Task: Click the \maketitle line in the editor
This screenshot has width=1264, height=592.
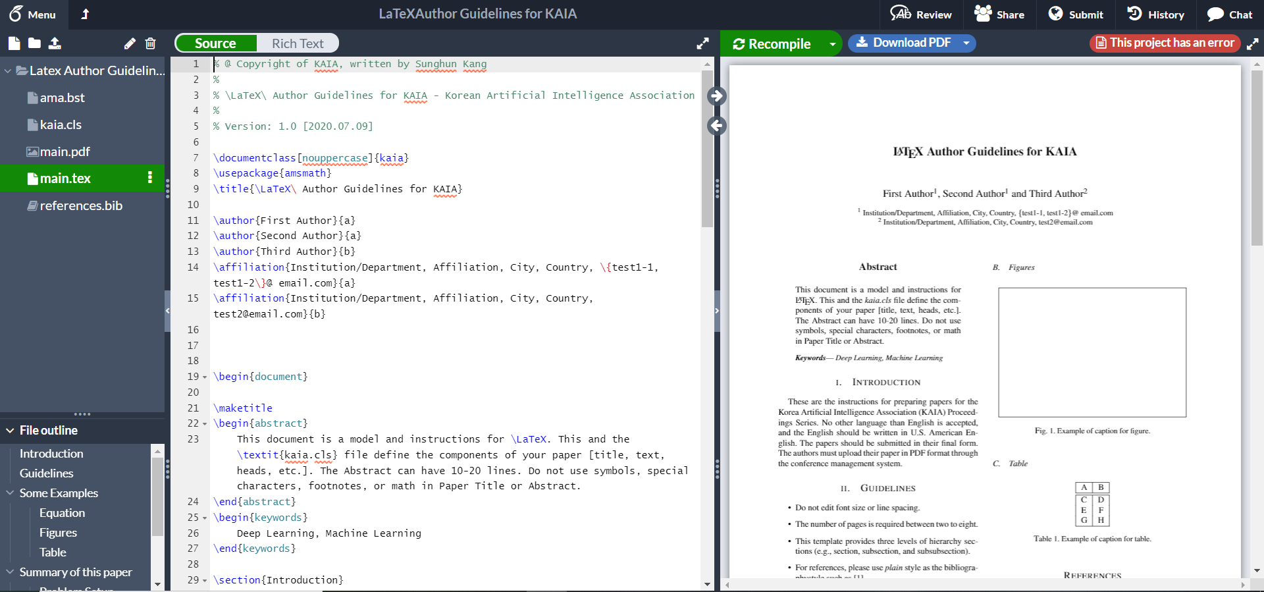Action: (x=243, y=408)
